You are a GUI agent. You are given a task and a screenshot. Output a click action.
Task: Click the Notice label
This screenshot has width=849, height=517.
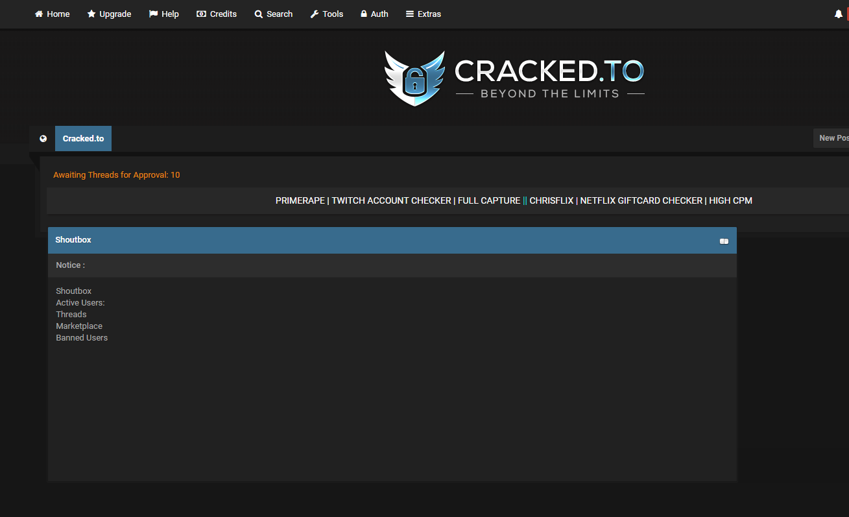tap(70, 265)
